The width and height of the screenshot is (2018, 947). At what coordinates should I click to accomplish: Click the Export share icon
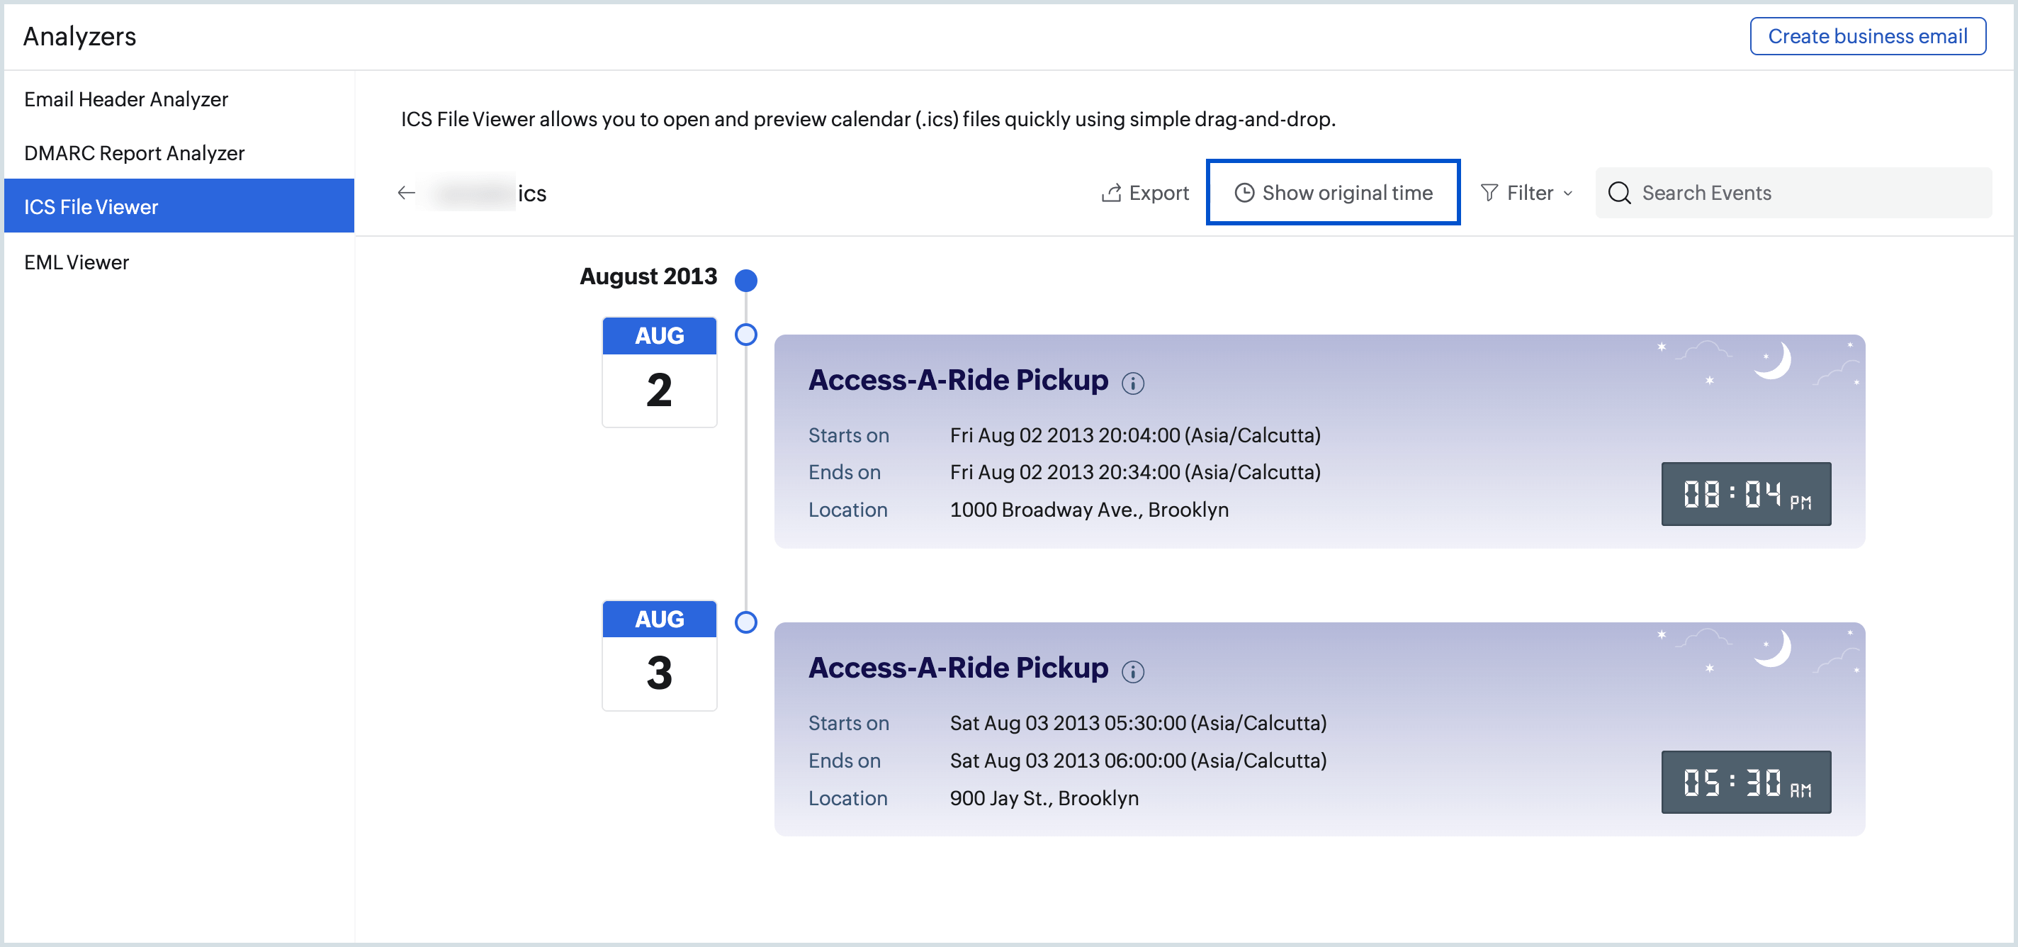click(1111, 193)
